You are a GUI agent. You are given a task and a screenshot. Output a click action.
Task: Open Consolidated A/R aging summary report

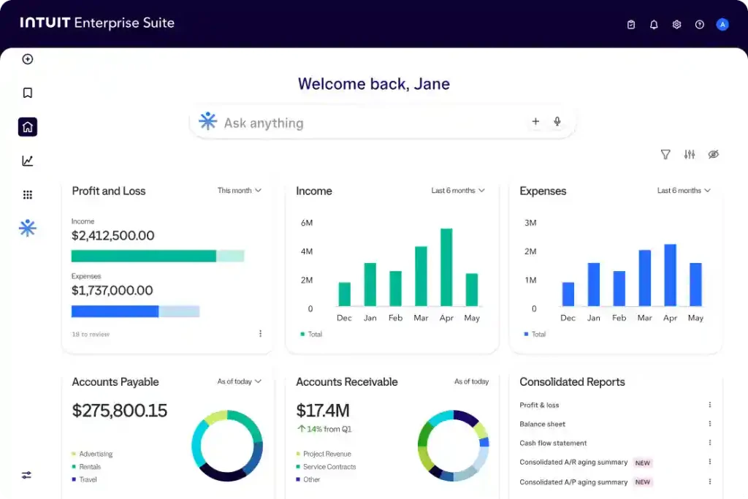coord(573,462)
